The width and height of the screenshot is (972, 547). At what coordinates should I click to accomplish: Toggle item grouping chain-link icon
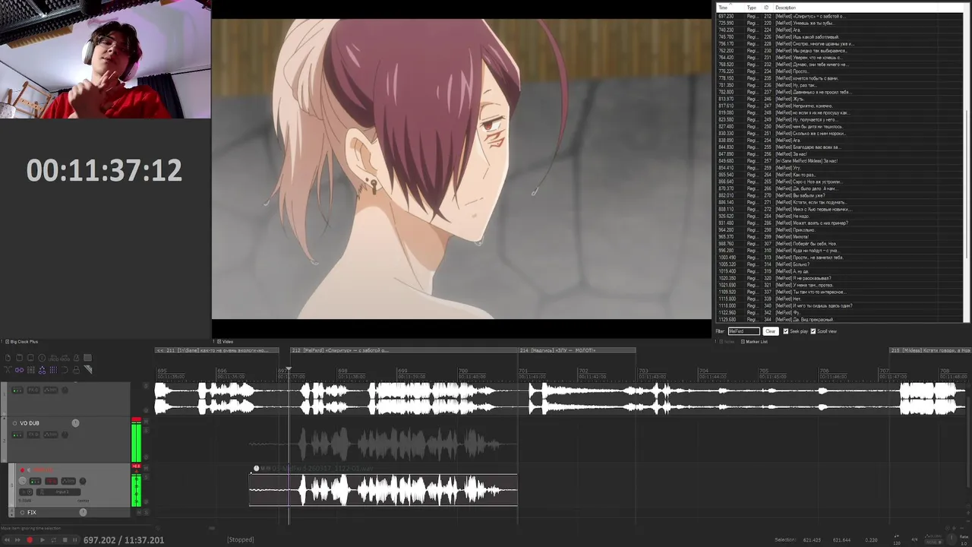[19, 370]
